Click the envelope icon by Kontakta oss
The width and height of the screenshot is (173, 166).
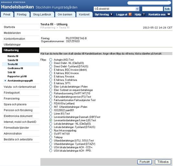169,14
